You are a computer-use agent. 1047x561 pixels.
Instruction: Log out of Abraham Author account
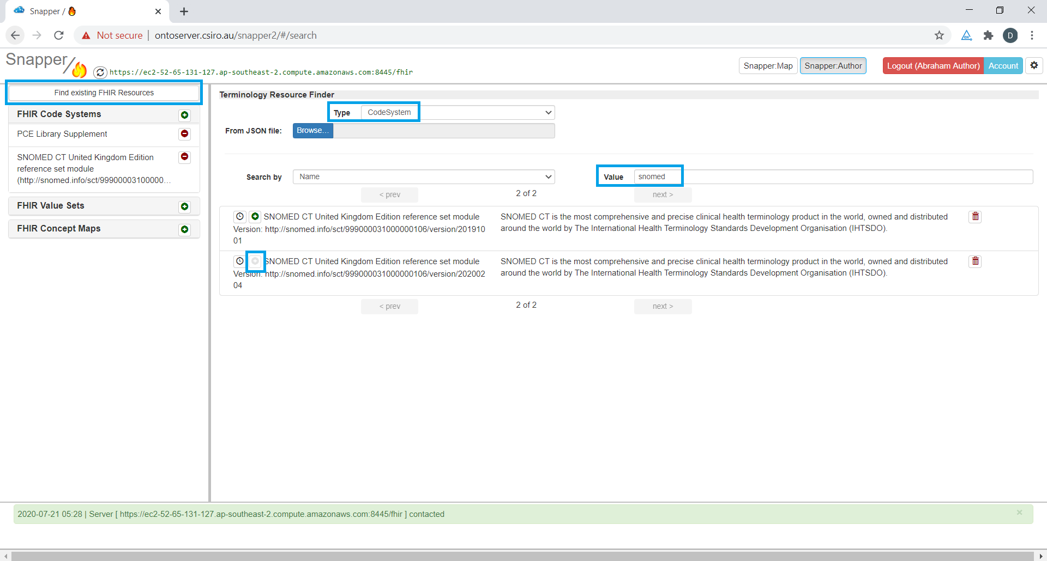tap(933, 66)
